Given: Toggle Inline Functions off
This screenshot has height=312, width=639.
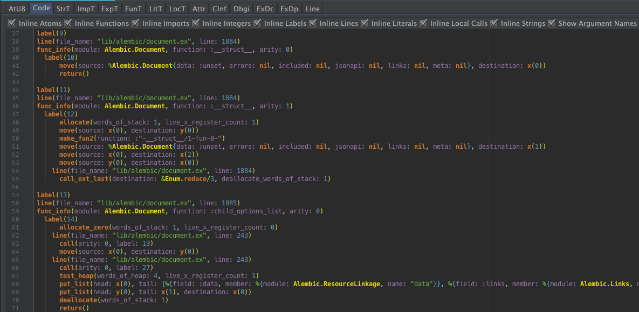Looking at the screenshot, I should click(68, 23).
